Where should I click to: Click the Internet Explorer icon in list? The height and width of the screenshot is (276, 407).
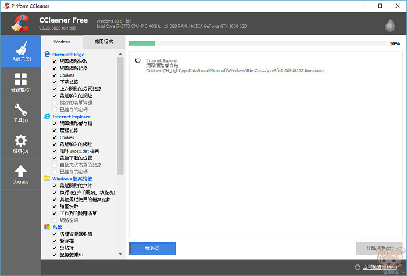(x=47, y=116)
